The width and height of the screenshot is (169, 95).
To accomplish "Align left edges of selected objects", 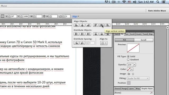I will [76, 25].
